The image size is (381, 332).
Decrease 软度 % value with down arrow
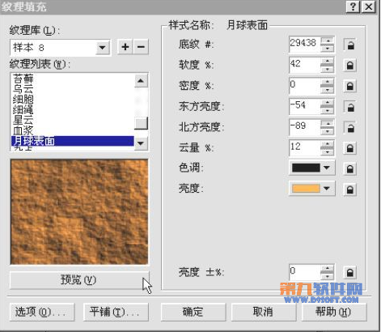[328, 69]
